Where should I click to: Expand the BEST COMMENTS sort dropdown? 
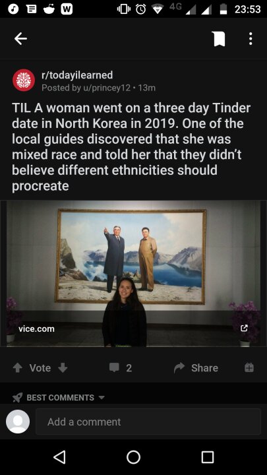tap(59, 397)
